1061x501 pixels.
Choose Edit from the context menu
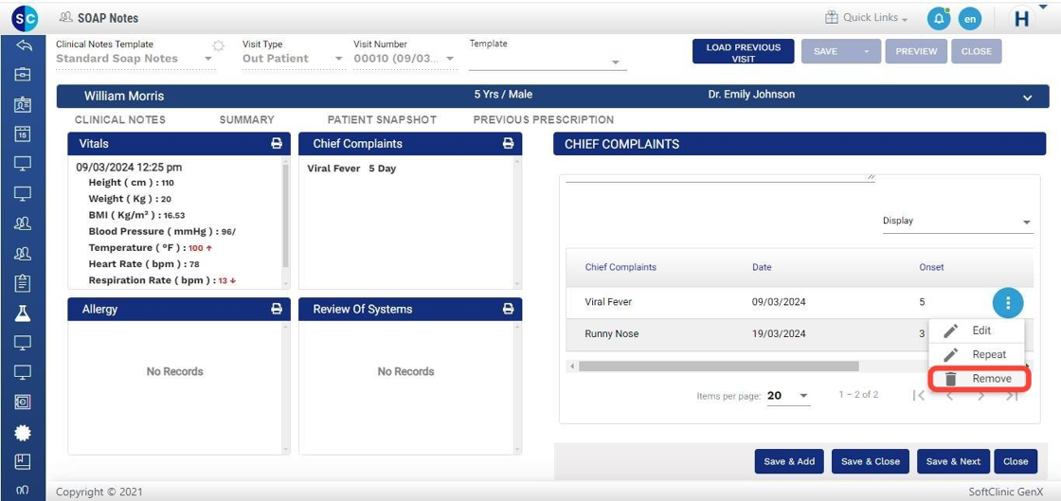pos(980,331)
